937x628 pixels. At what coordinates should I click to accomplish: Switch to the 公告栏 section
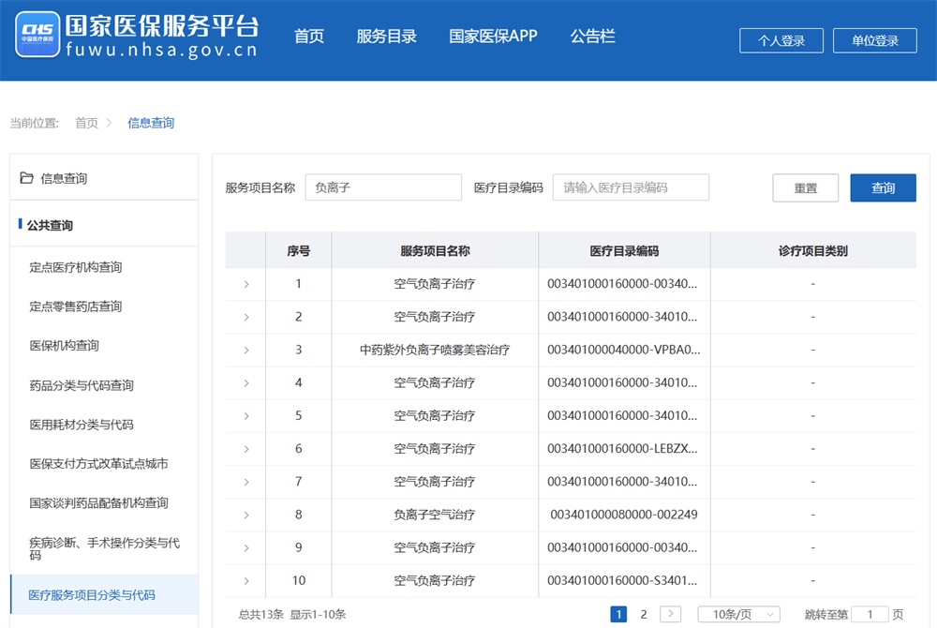592,36
